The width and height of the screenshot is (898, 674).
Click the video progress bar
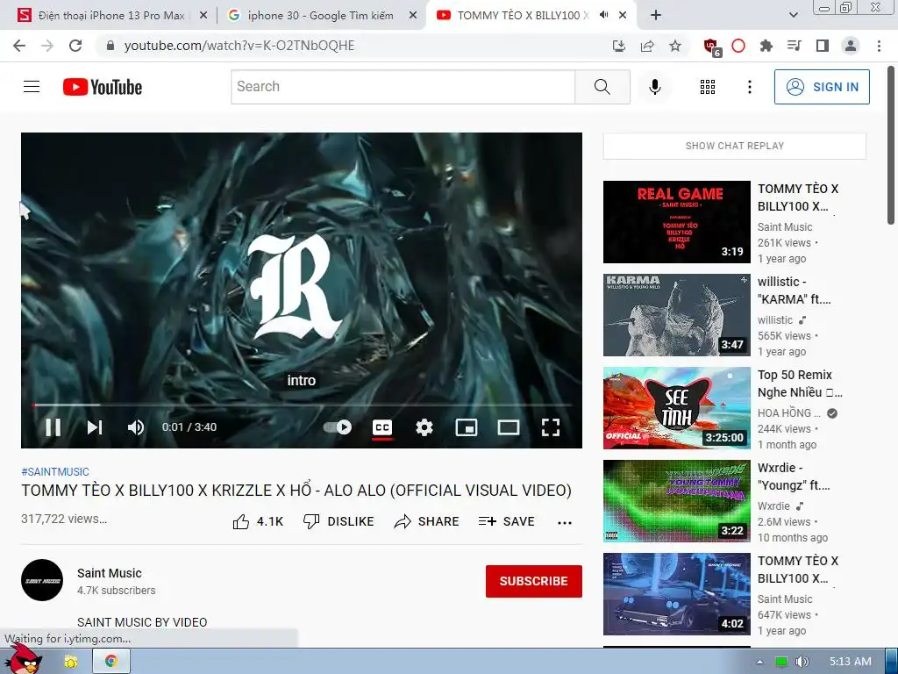(x=302, y=405)
